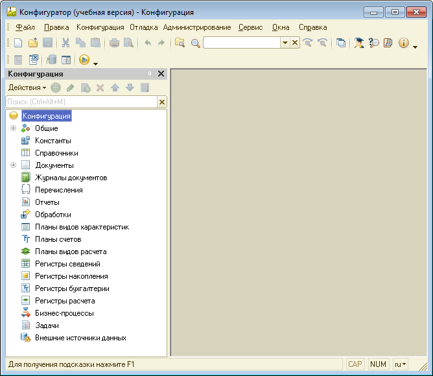The height and width of the screenshot is (376, 433).
Task: Click the magnifier search icon in toolbar
Action: pyautogui.click(x=195, y=43)
